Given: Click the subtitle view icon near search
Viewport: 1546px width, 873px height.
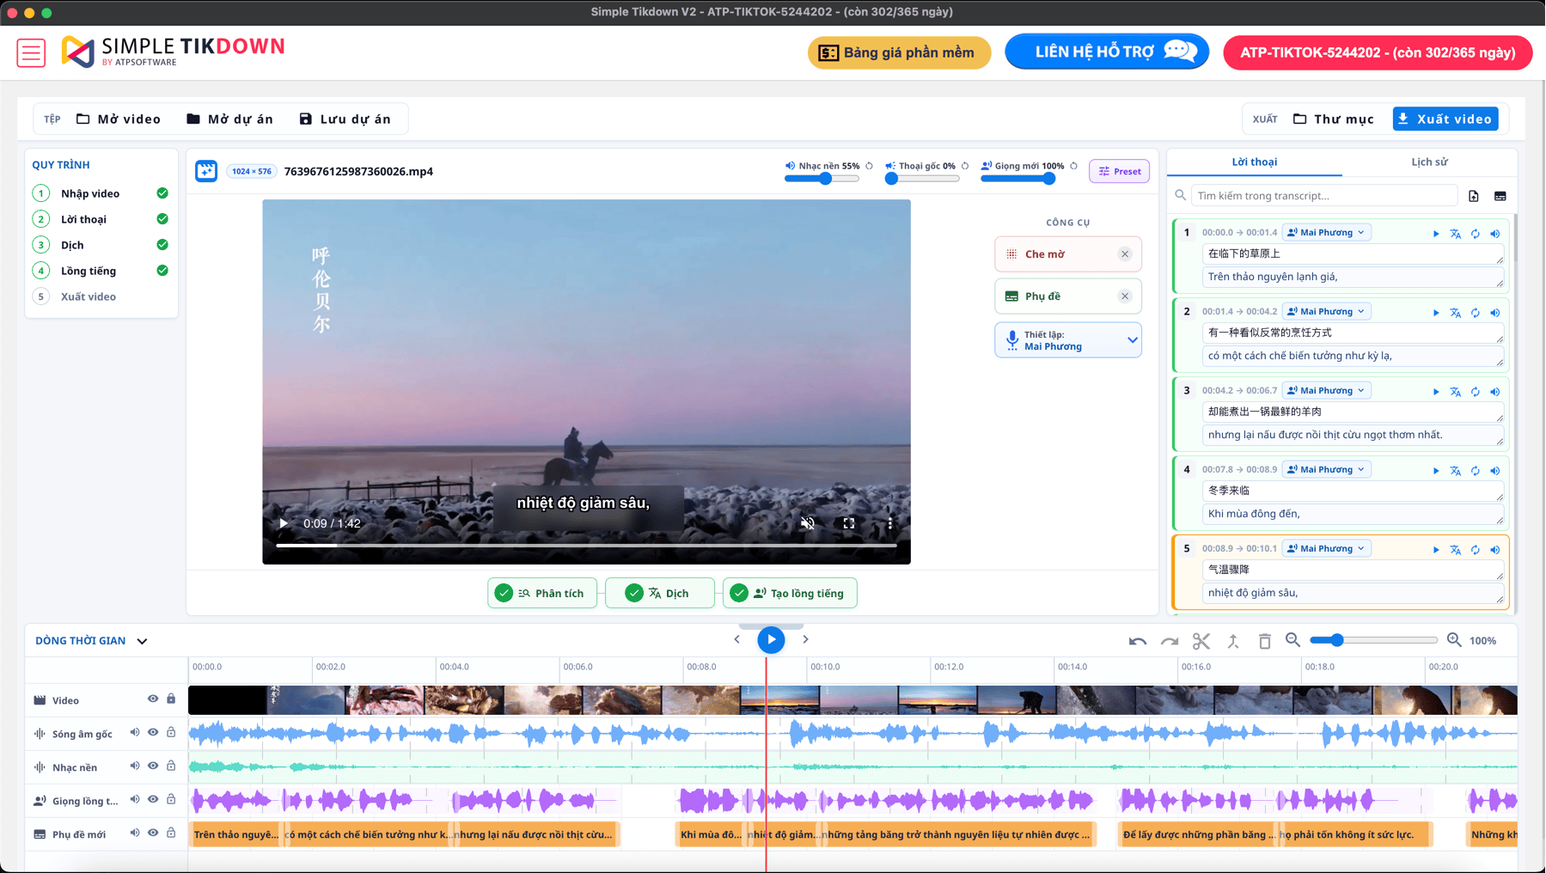Looking at the screenshot, I should [1500, 196].
